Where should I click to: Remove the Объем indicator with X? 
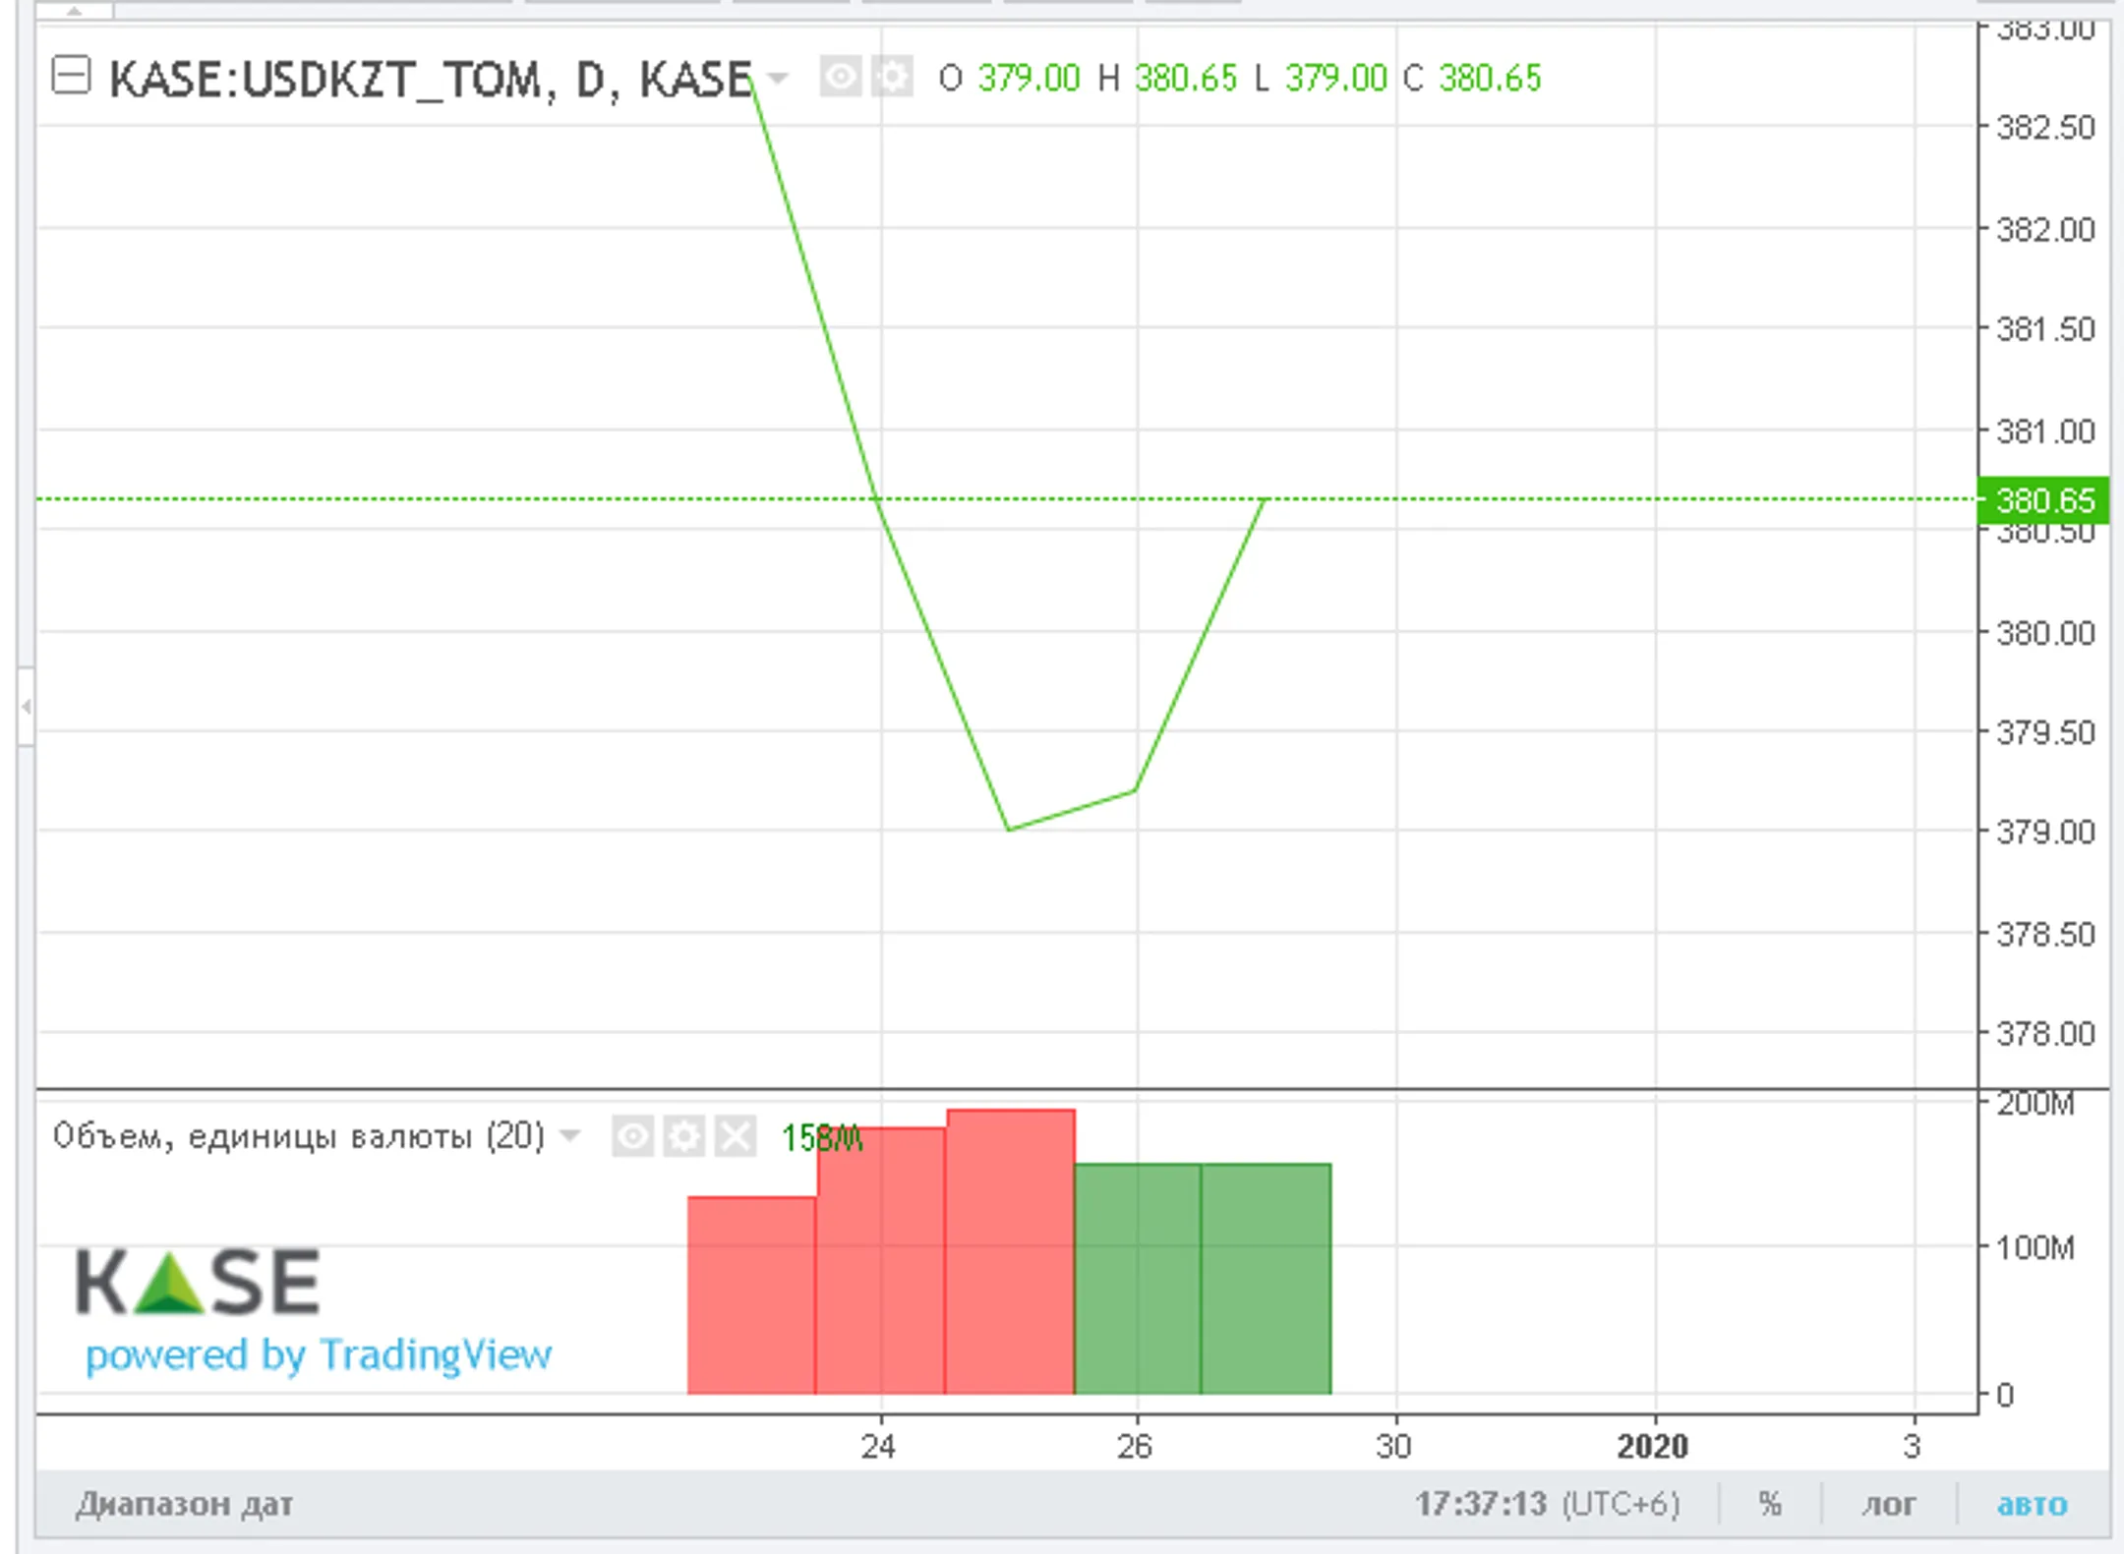(736, 1137)
